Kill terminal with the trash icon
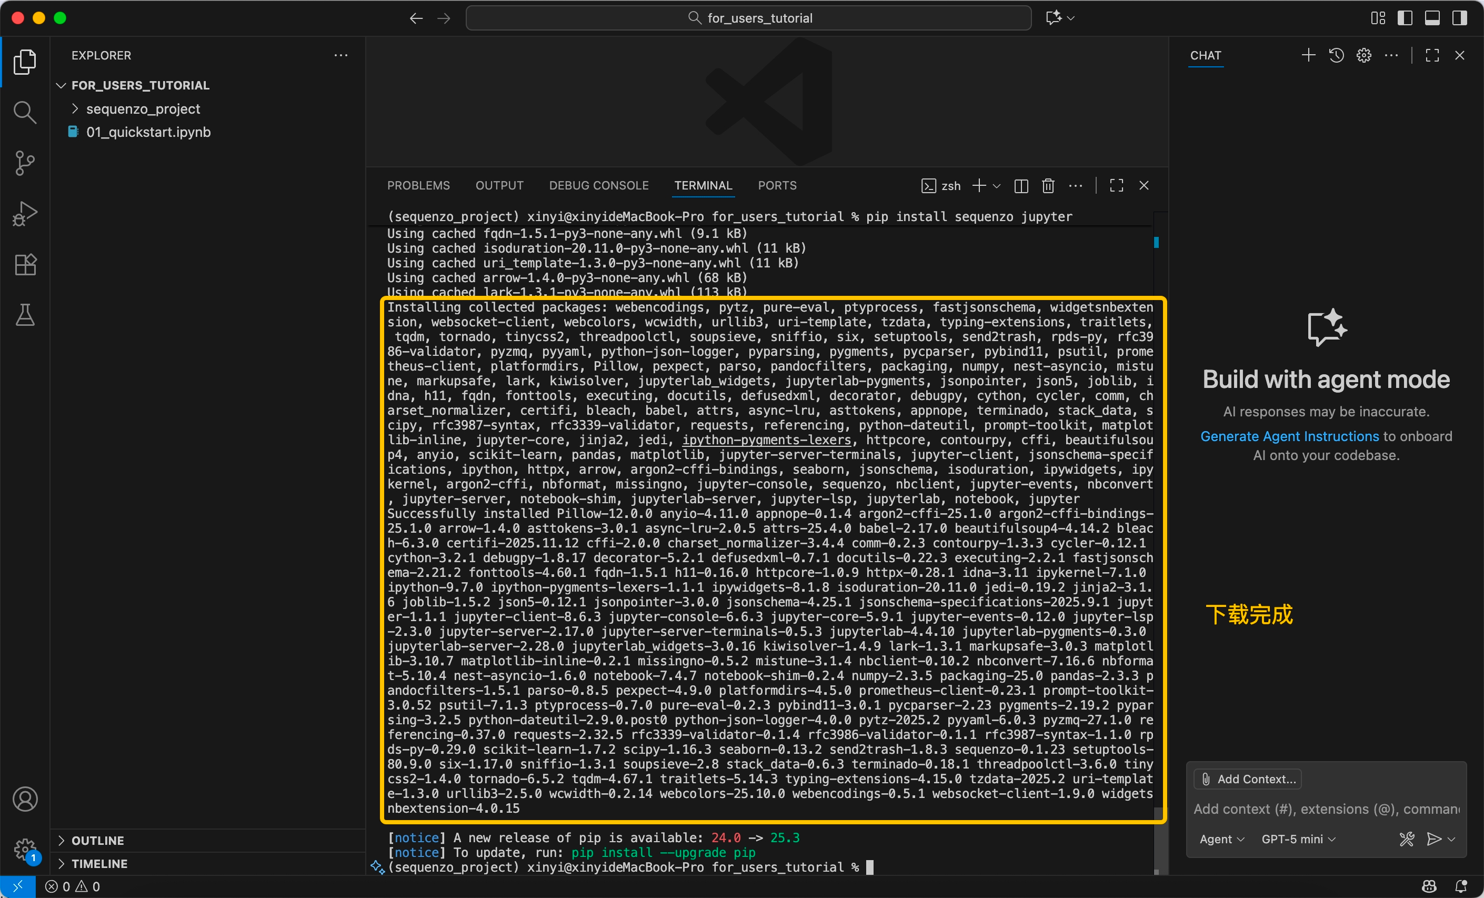Screen dimensions: 1484x898 (x=1048, y=185)
